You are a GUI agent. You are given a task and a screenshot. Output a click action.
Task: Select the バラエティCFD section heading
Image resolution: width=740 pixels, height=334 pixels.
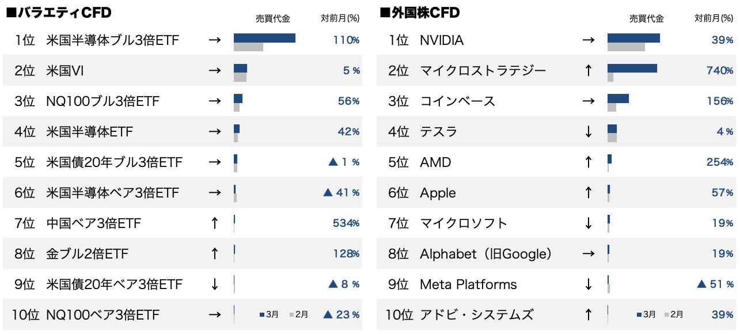[x=58, y=13]
